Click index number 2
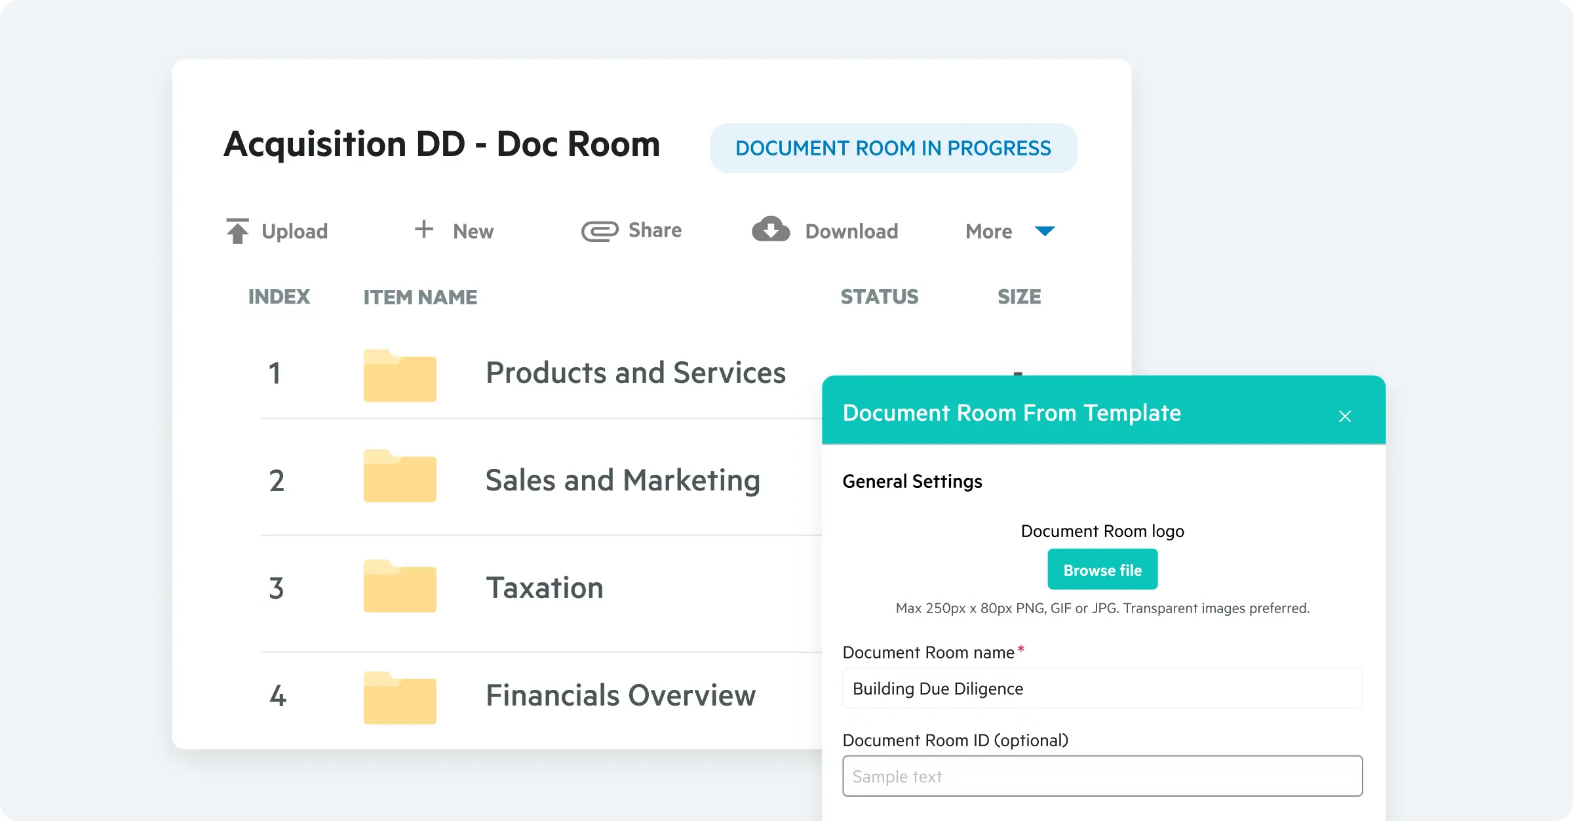Screen dimensions: 1573x821 click(277, 481)
